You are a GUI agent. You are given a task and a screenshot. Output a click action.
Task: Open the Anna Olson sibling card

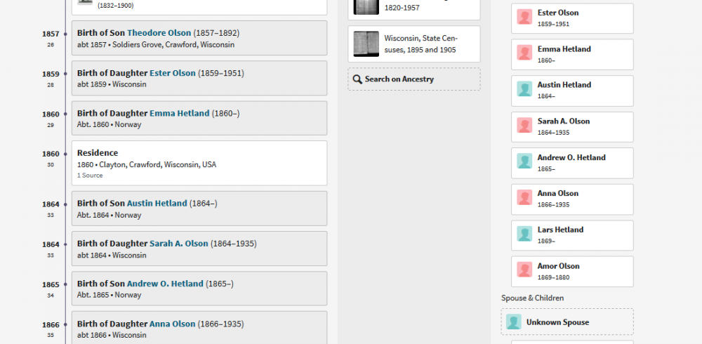tap(572, 199)
